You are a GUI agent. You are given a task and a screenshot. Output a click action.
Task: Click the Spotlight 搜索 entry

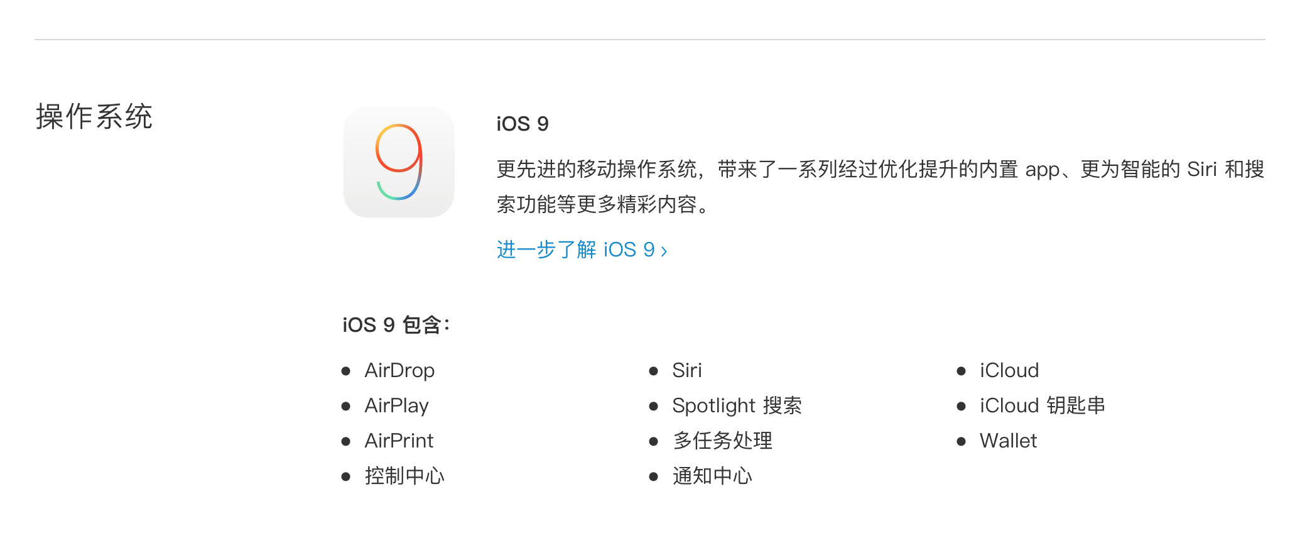[737, 405]
